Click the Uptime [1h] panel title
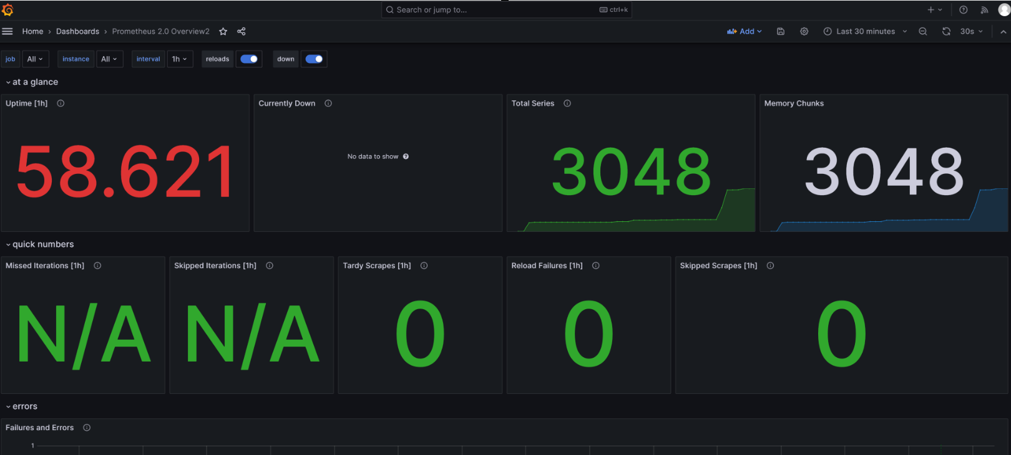Viewport: 1011px width, 455px height. tap(26, 103)
